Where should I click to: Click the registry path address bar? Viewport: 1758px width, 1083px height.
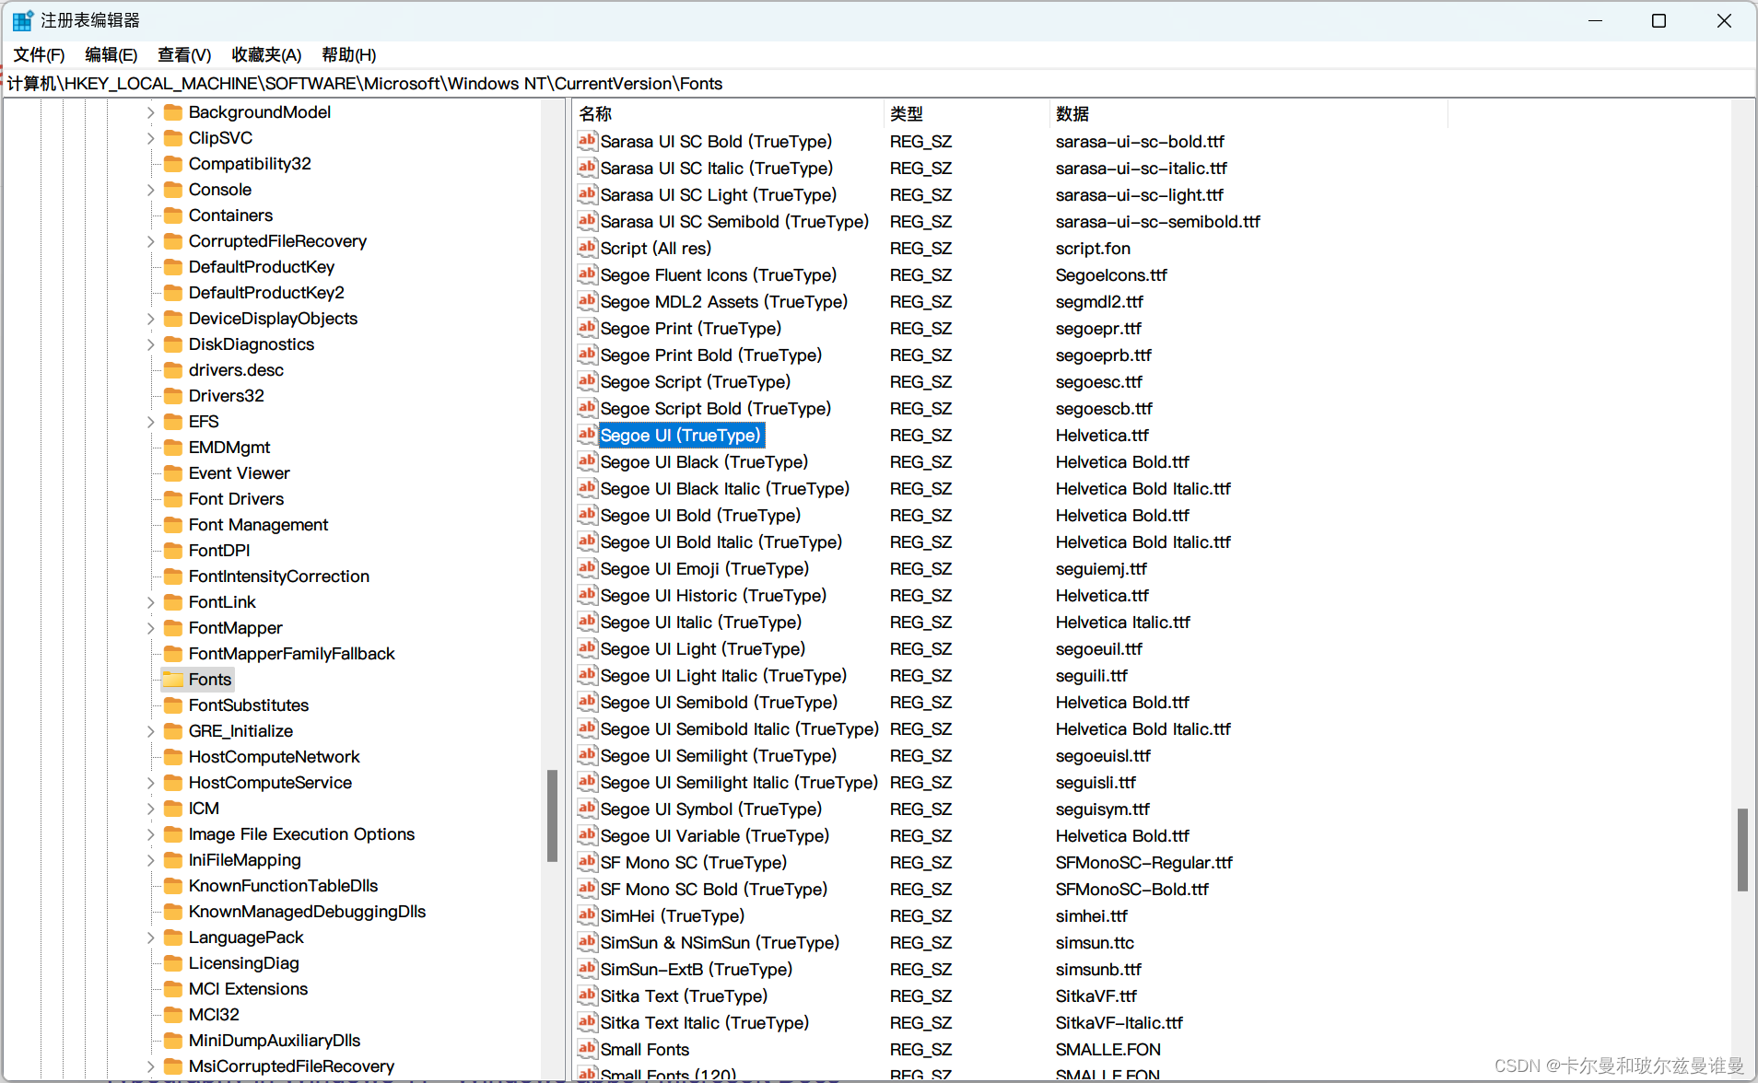879,84
